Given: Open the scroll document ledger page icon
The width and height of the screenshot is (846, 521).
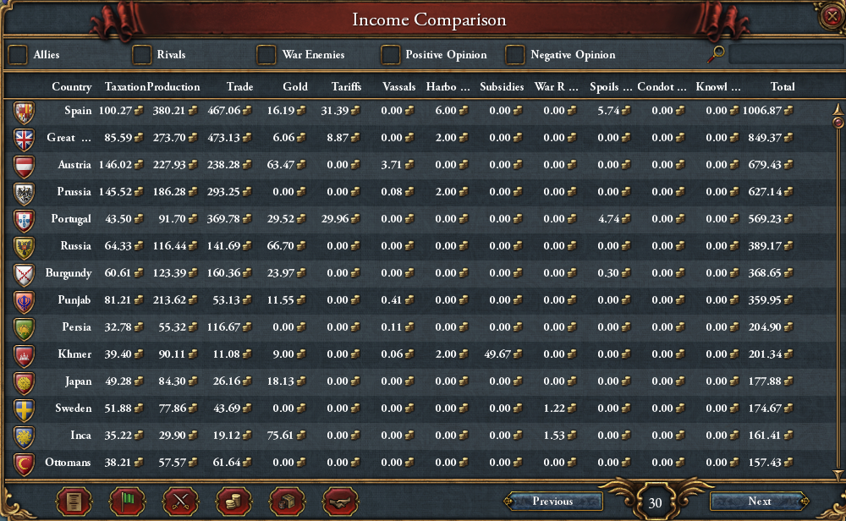Looking at the screenshot, I should [74, 502].
